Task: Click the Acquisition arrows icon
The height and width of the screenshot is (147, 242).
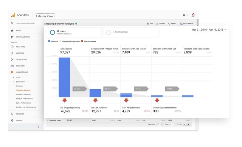Action: tap(12, 60)
